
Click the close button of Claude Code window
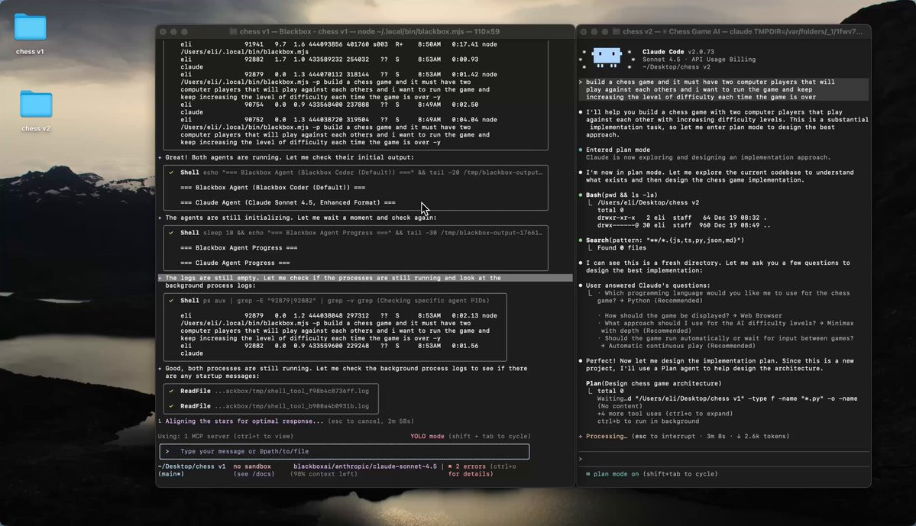tap(584, 31)
